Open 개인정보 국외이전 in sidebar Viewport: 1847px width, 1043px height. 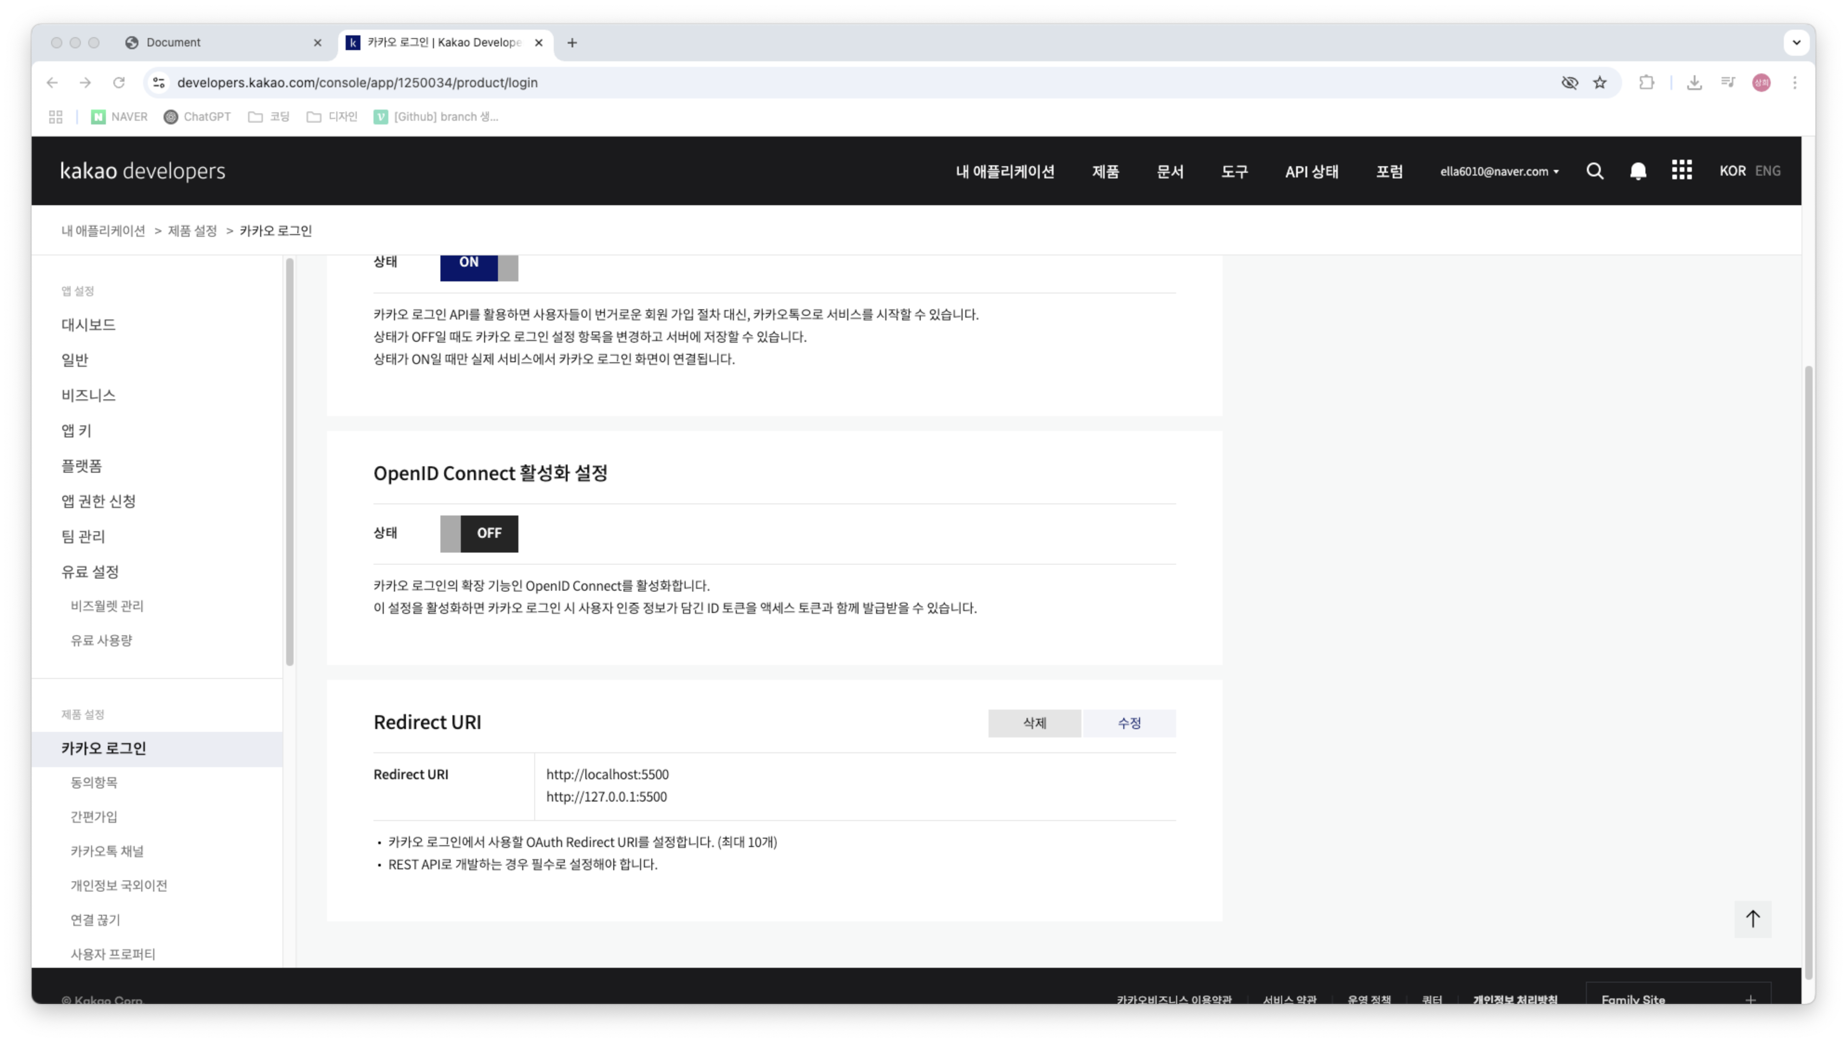tap(119, 885)
